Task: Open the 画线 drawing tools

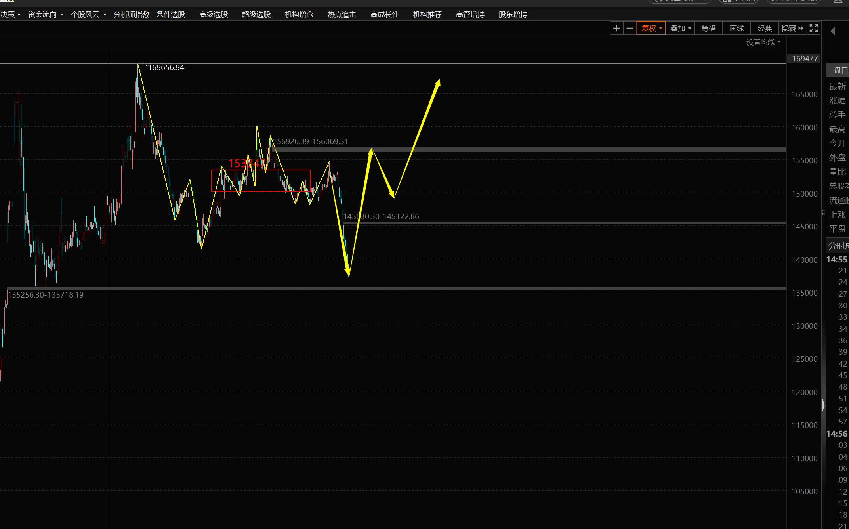Action: (737, 28)
